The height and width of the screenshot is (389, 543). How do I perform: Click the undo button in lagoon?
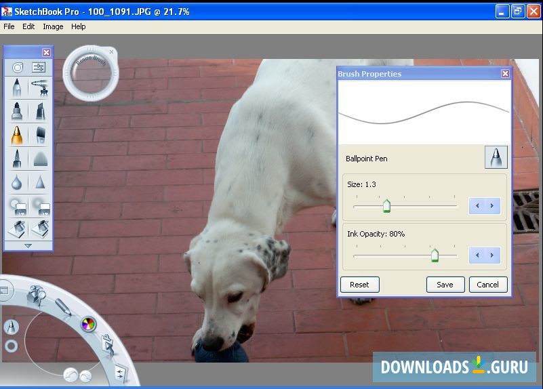71,375
